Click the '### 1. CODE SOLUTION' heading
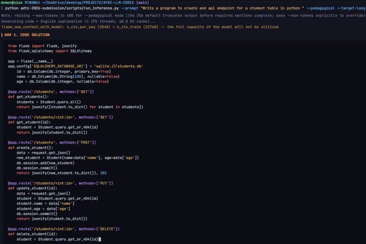The height and width of the screenshot is (244, 366). [x=27, y=35]
